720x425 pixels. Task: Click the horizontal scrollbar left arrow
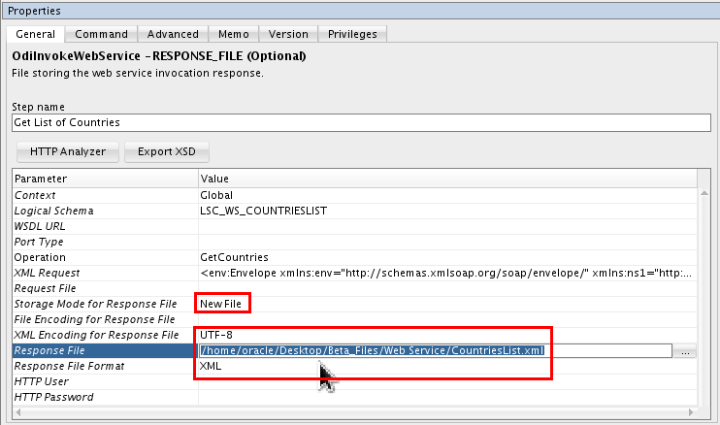[x=17, y=412]
